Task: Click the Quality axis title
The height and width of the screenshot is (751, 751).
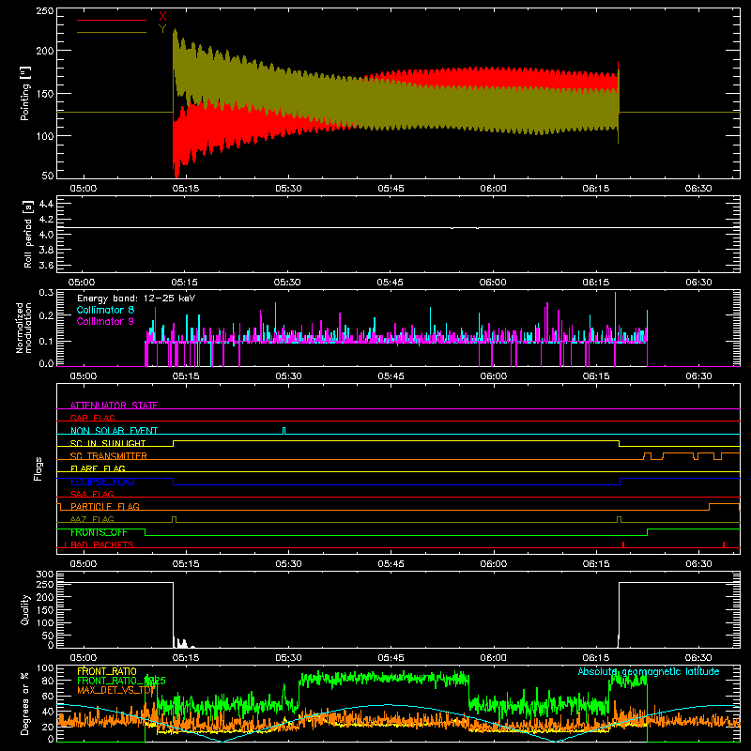Action: (x=25, y=609)
